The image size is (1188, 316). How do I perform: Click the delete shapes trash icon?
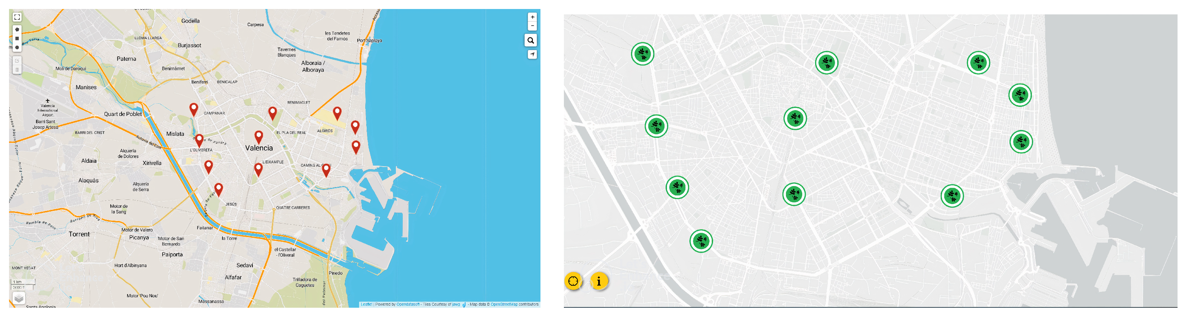[17, 69]
